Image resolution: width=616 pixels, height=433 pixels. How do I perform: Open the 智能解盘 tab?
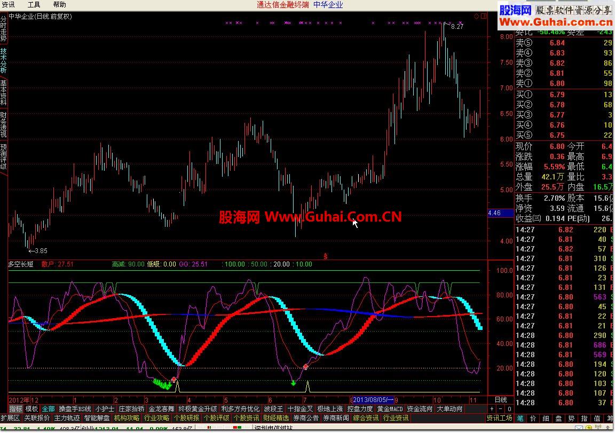click(97, 418)
